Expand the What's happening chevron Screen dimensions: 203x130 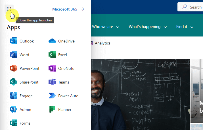pos(165,27)
